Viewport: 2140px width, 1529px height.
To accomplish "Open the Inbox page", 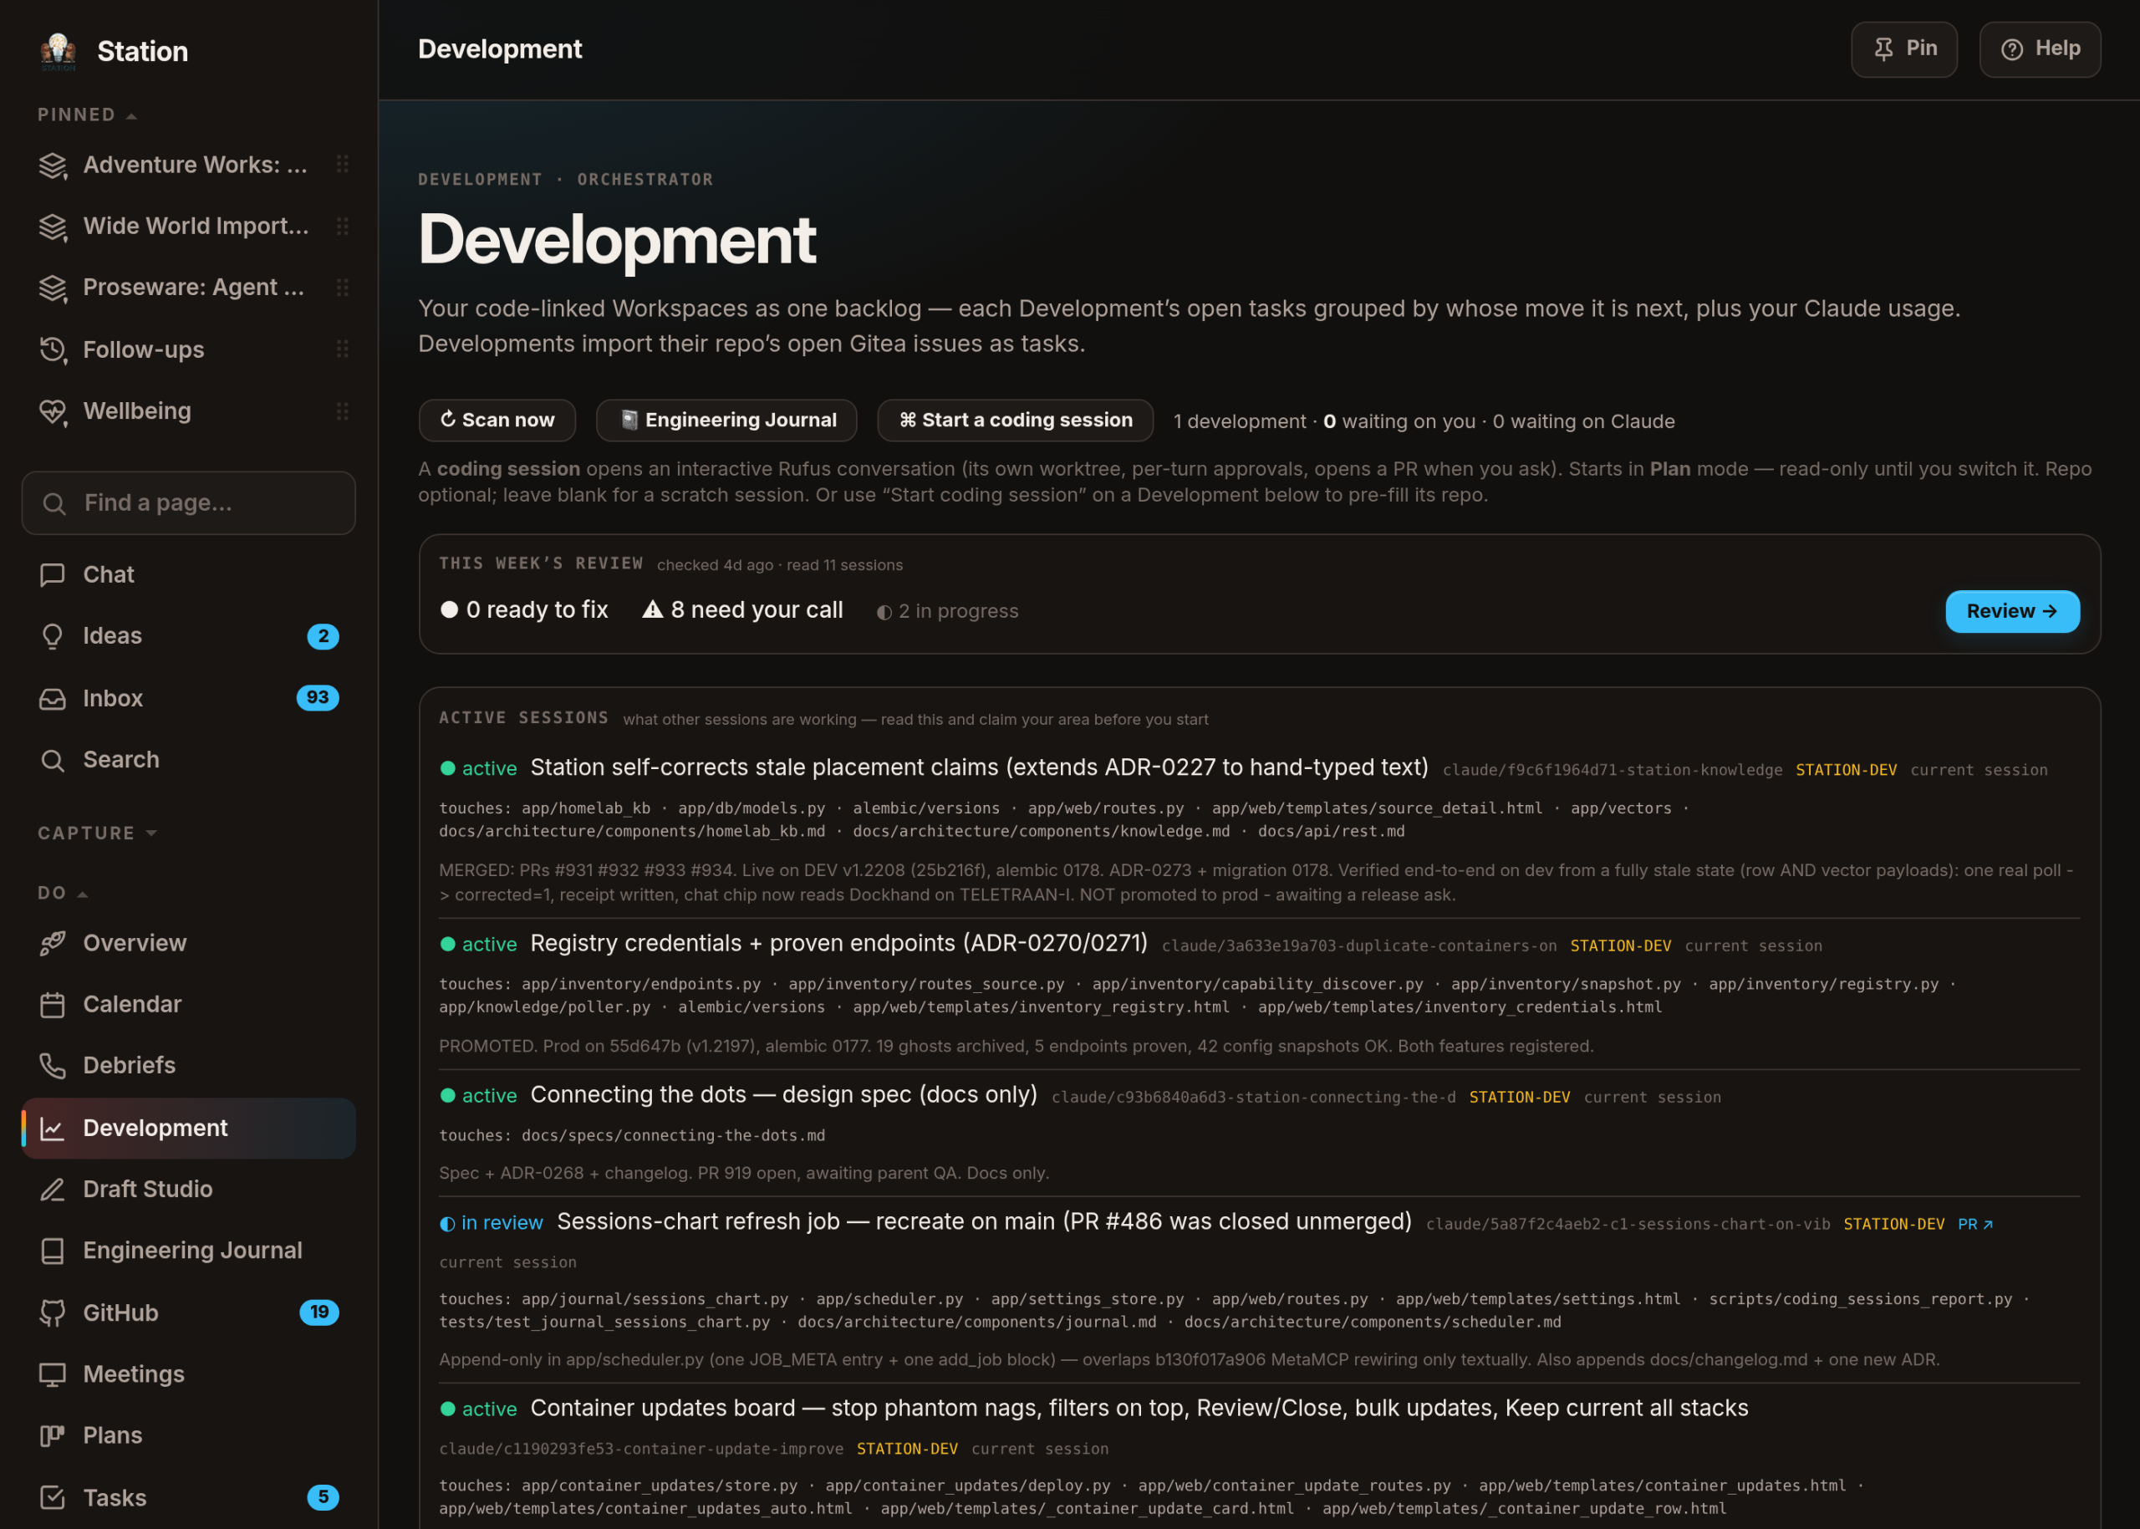I will tap(188, 699).
